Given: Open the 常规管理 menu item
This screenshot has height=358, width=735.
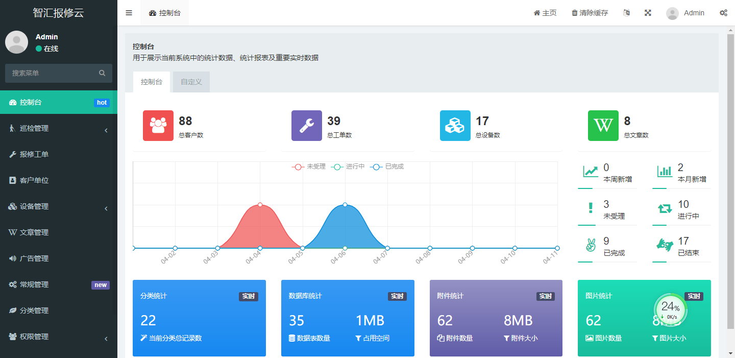Looking at the screenshot, I should (x=36, y=284).
